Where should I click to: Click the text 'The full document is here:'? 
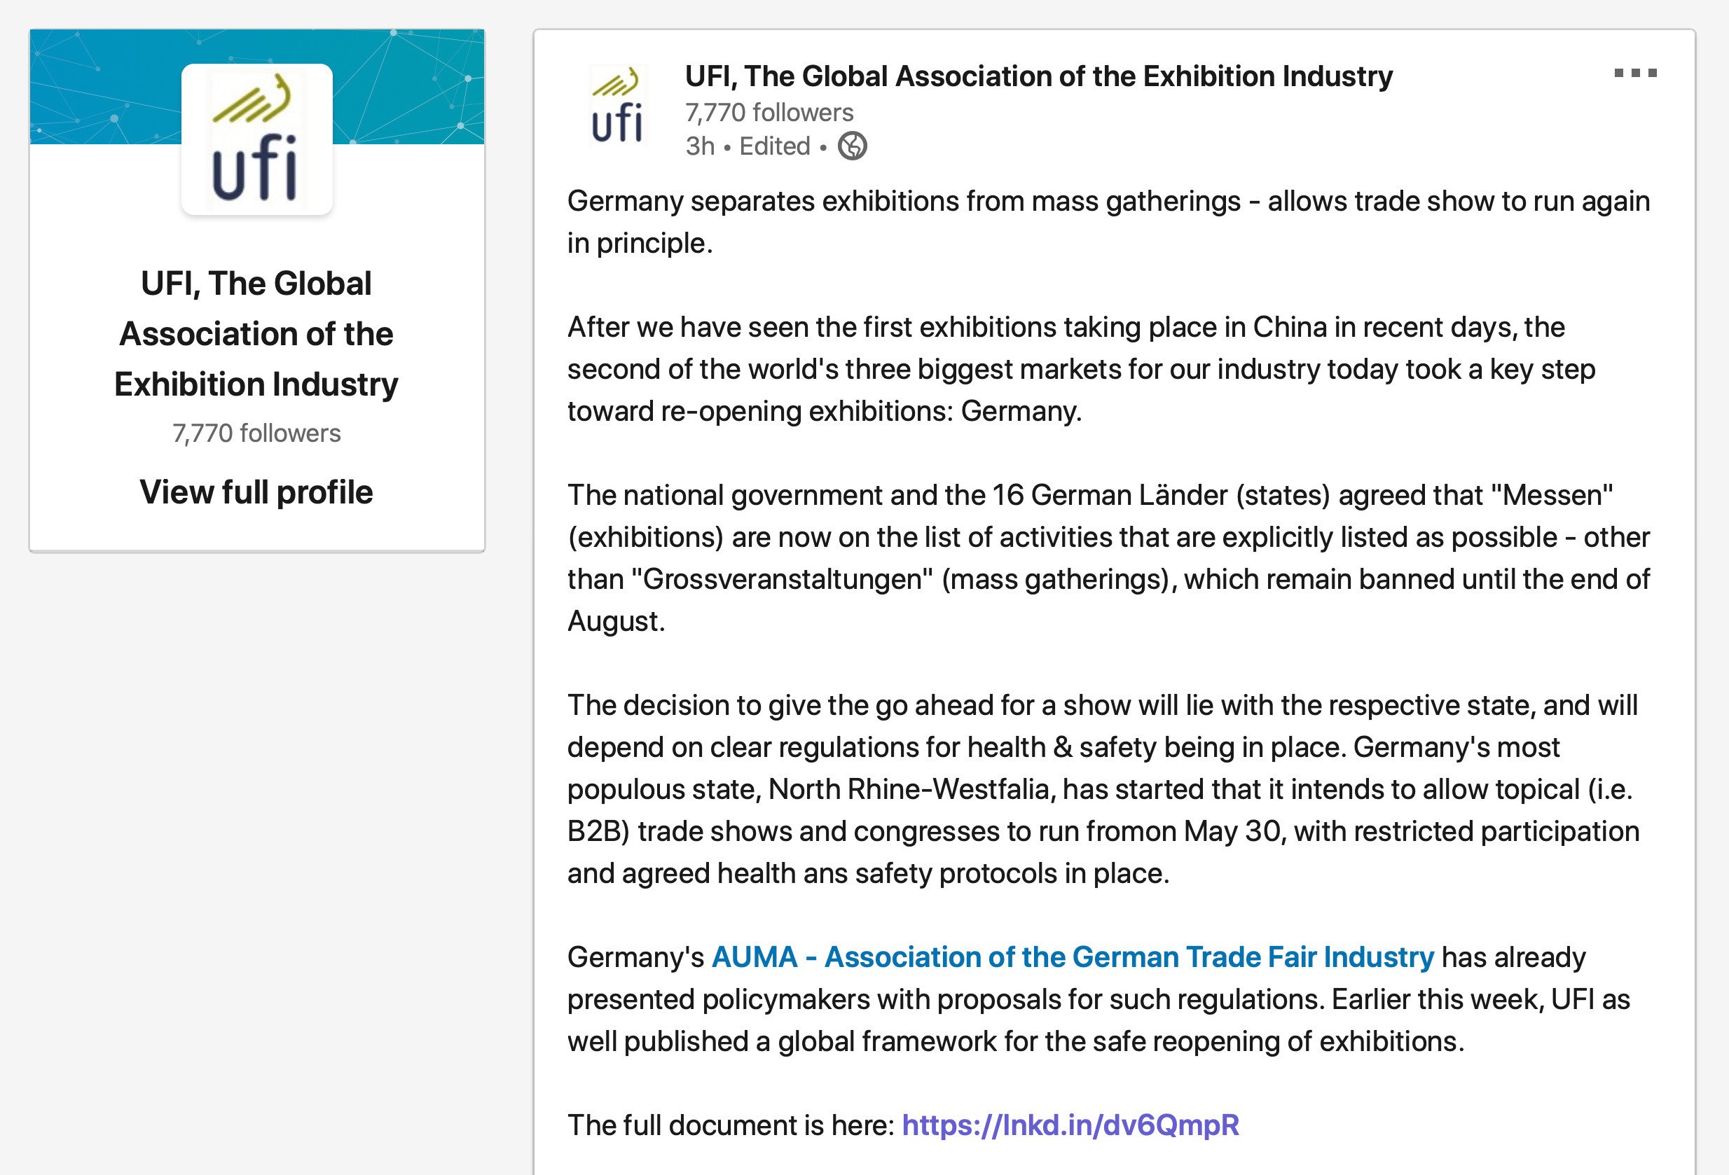731,1125
